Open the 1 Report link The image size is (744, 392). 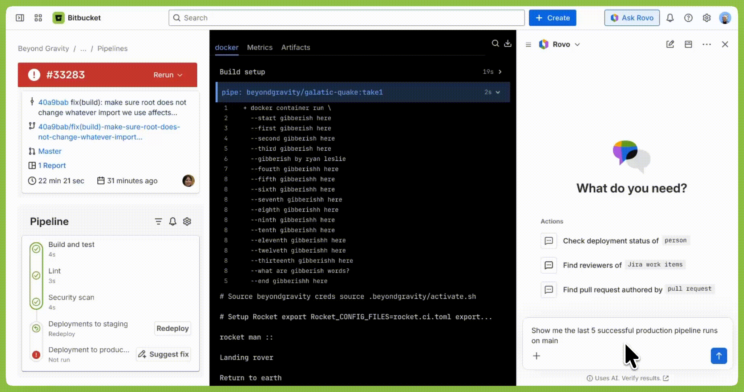[x=52, y=166]
